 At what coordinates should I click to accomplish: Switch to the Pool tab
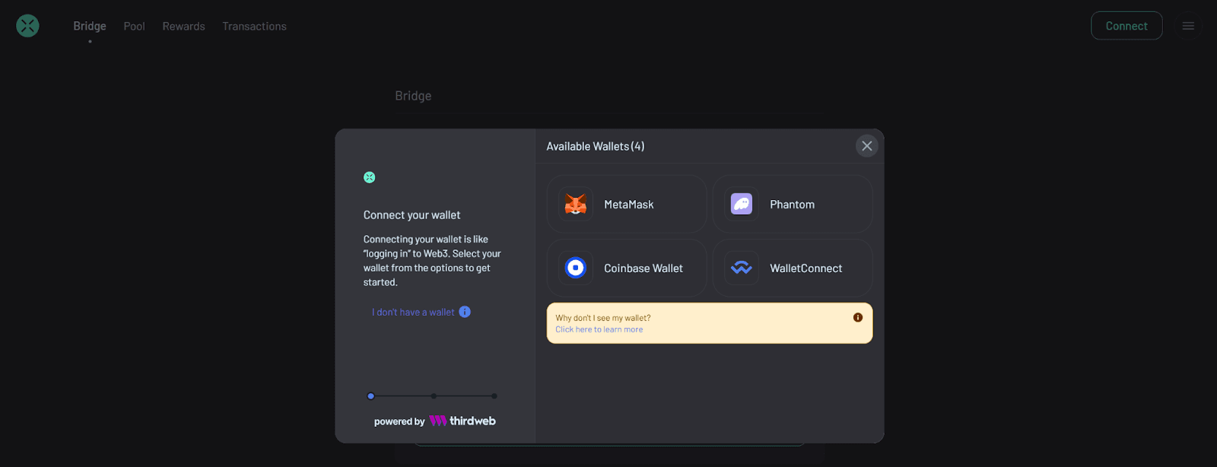(134, 26)
